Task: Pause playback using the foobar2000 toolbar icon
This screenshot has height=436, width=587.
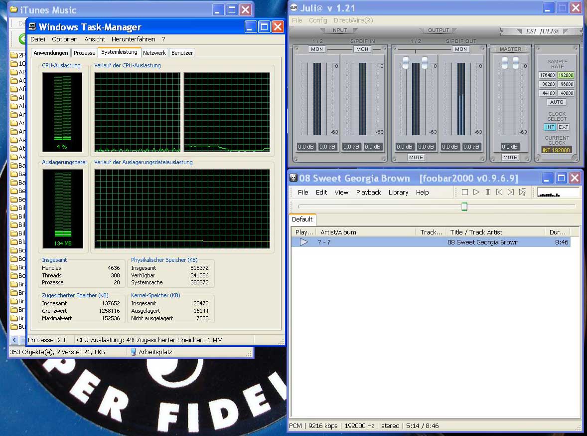Action: coord(488,193)
